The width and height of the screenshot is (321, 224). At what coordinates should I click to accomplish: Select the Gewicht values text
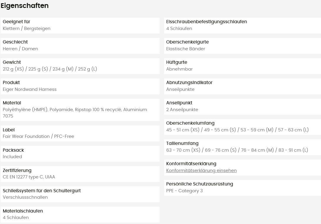point(50,69)
